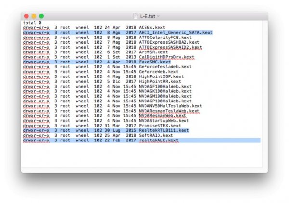Place cursor in empty text area below list
This screenshot has width=289, height=203.
(x=142, y=154)
